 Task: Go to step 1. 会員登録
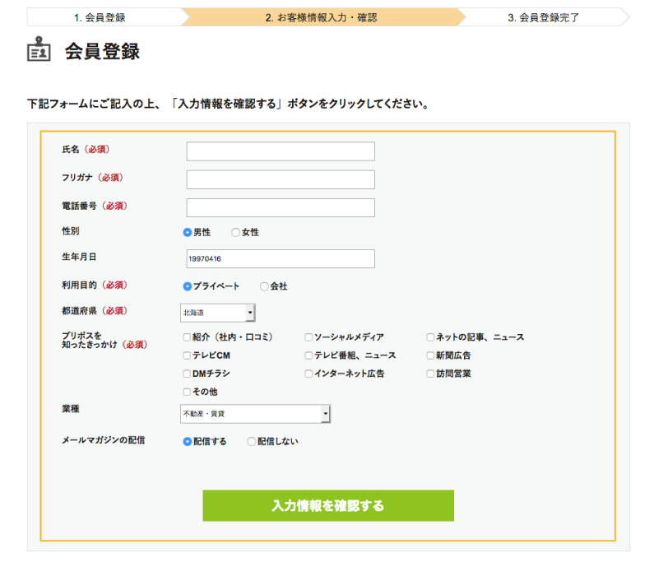103,17
